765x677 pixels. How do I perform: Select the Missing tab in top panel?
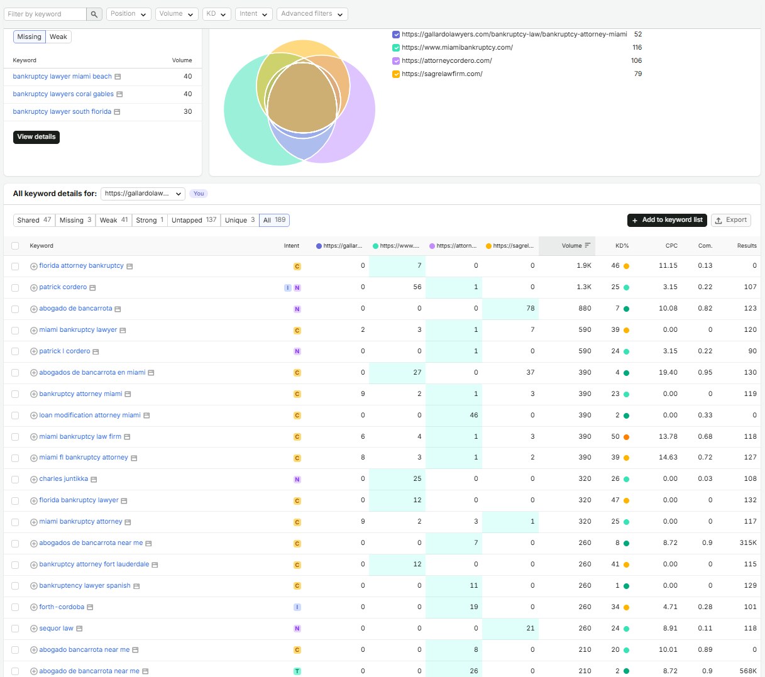[x=30, y=37]
